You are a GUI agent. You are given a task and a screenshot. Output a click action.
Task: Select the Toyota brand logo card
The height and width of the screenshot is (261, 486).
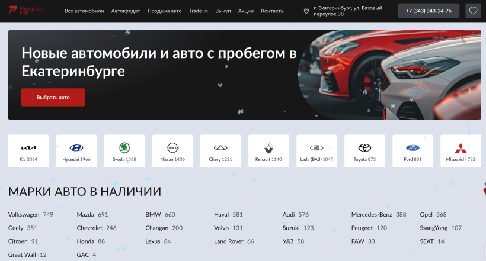point(364,151)
